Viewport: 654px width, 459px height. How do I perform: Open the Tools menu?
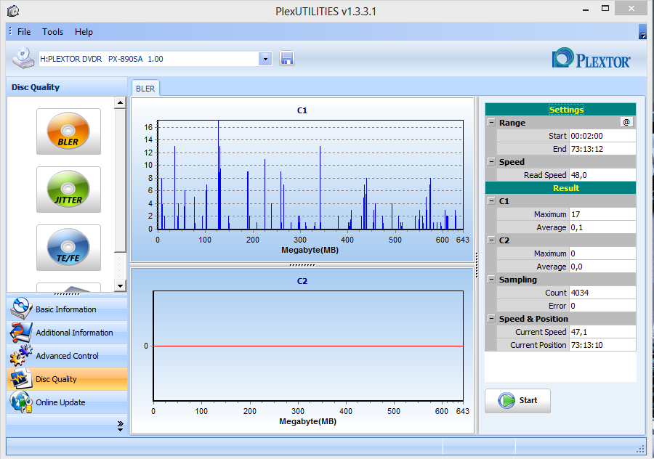point(52,32)
